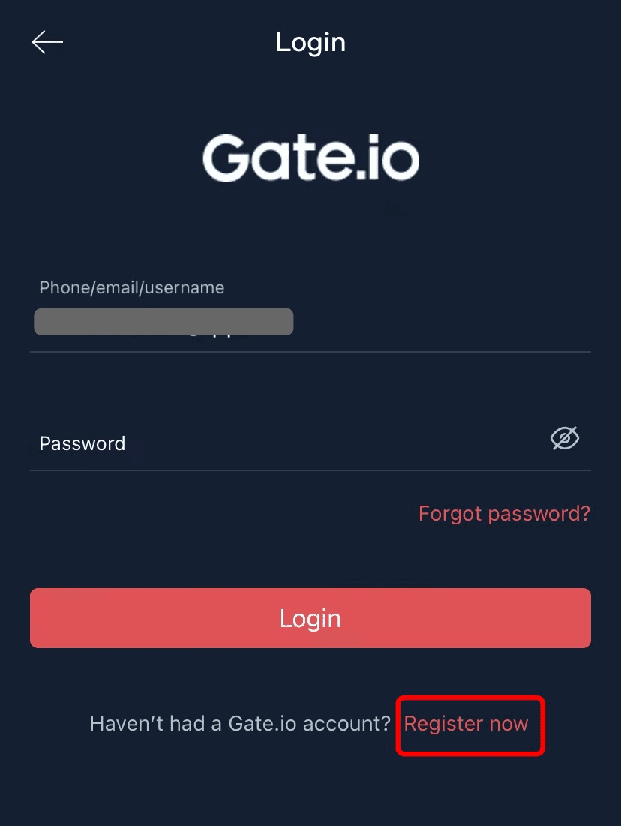Select the Login screen title
621x826 pixels.
tap(310, 41)
